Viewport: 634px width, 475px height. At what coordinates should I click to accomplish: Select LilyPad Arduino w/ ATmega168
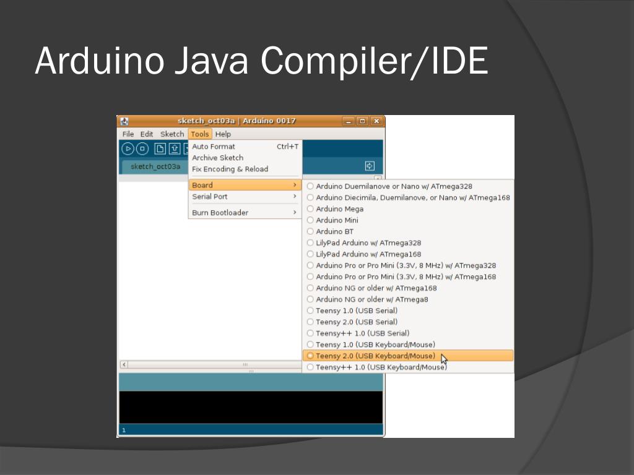[x=409, y=254]
